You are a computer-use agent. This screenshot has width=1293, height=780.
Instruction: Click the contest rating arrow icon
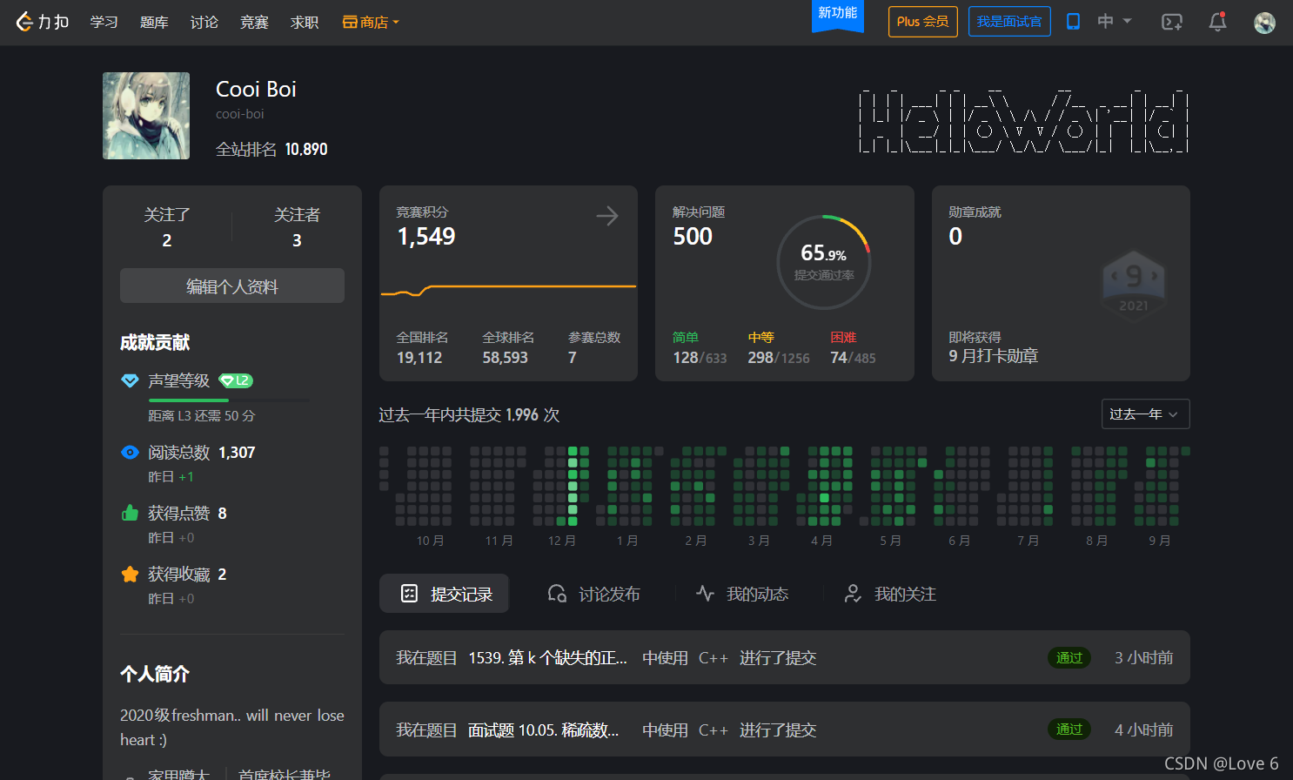(607, 216)
